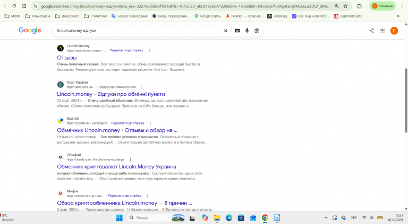Click the page vertical scrollbar thumb

pyautogui.click(x=406, y=101)
